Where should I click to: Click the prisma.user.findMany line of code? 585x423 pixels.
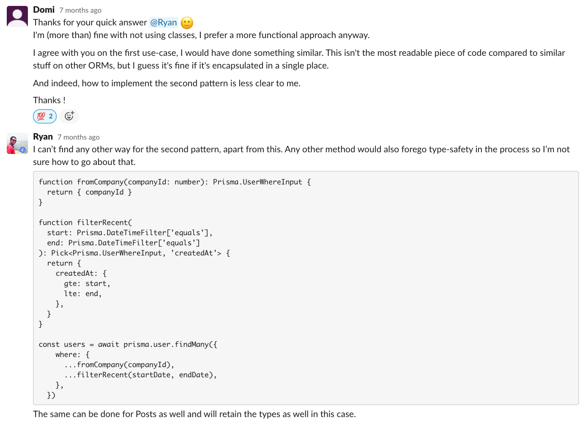(x=128, y=344)
